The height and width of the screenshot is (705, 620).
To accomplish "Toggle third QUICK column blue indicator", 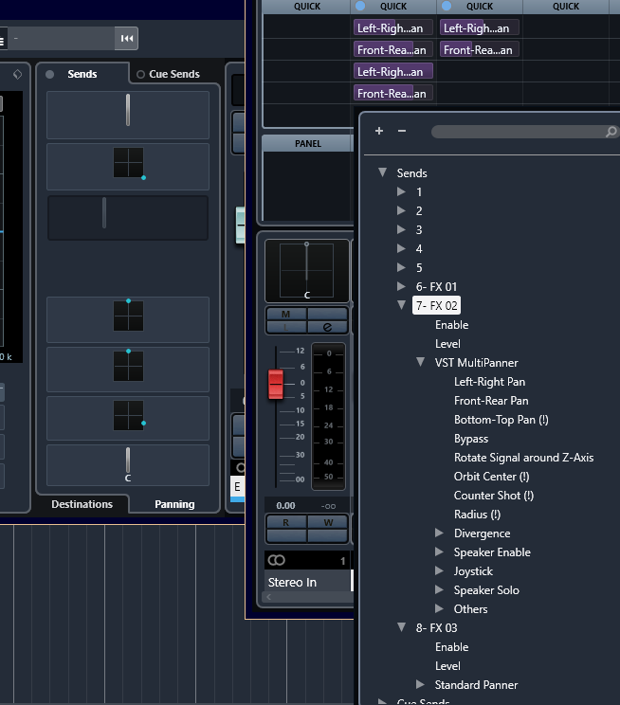I will click(447, 6).
